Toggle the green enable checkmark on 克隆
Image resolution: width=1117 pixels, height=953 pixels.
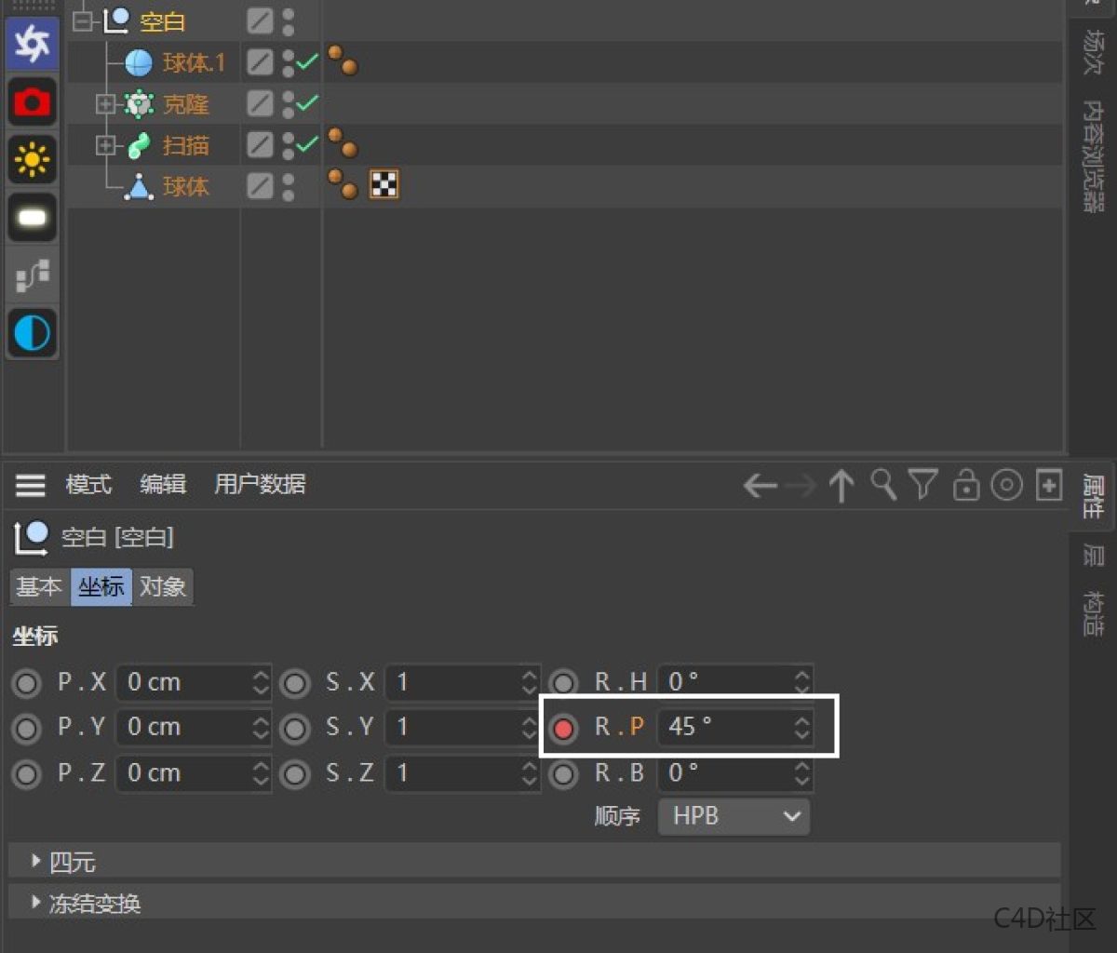pos(307,103)
